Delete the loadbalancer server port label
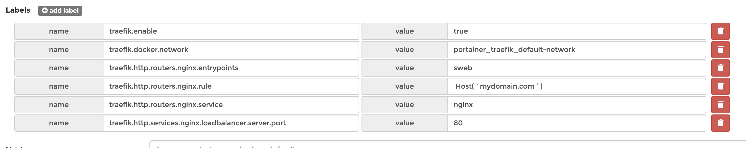The height and width of the screenshot is (148, 746). point(720,123)
